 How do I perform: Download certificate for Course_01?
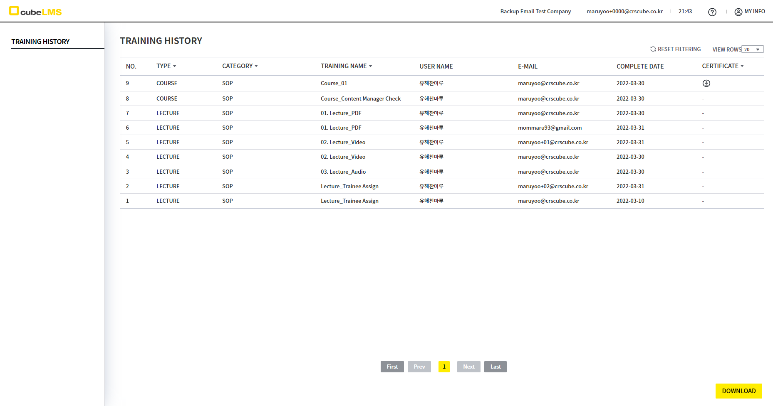tap(706, 84)
